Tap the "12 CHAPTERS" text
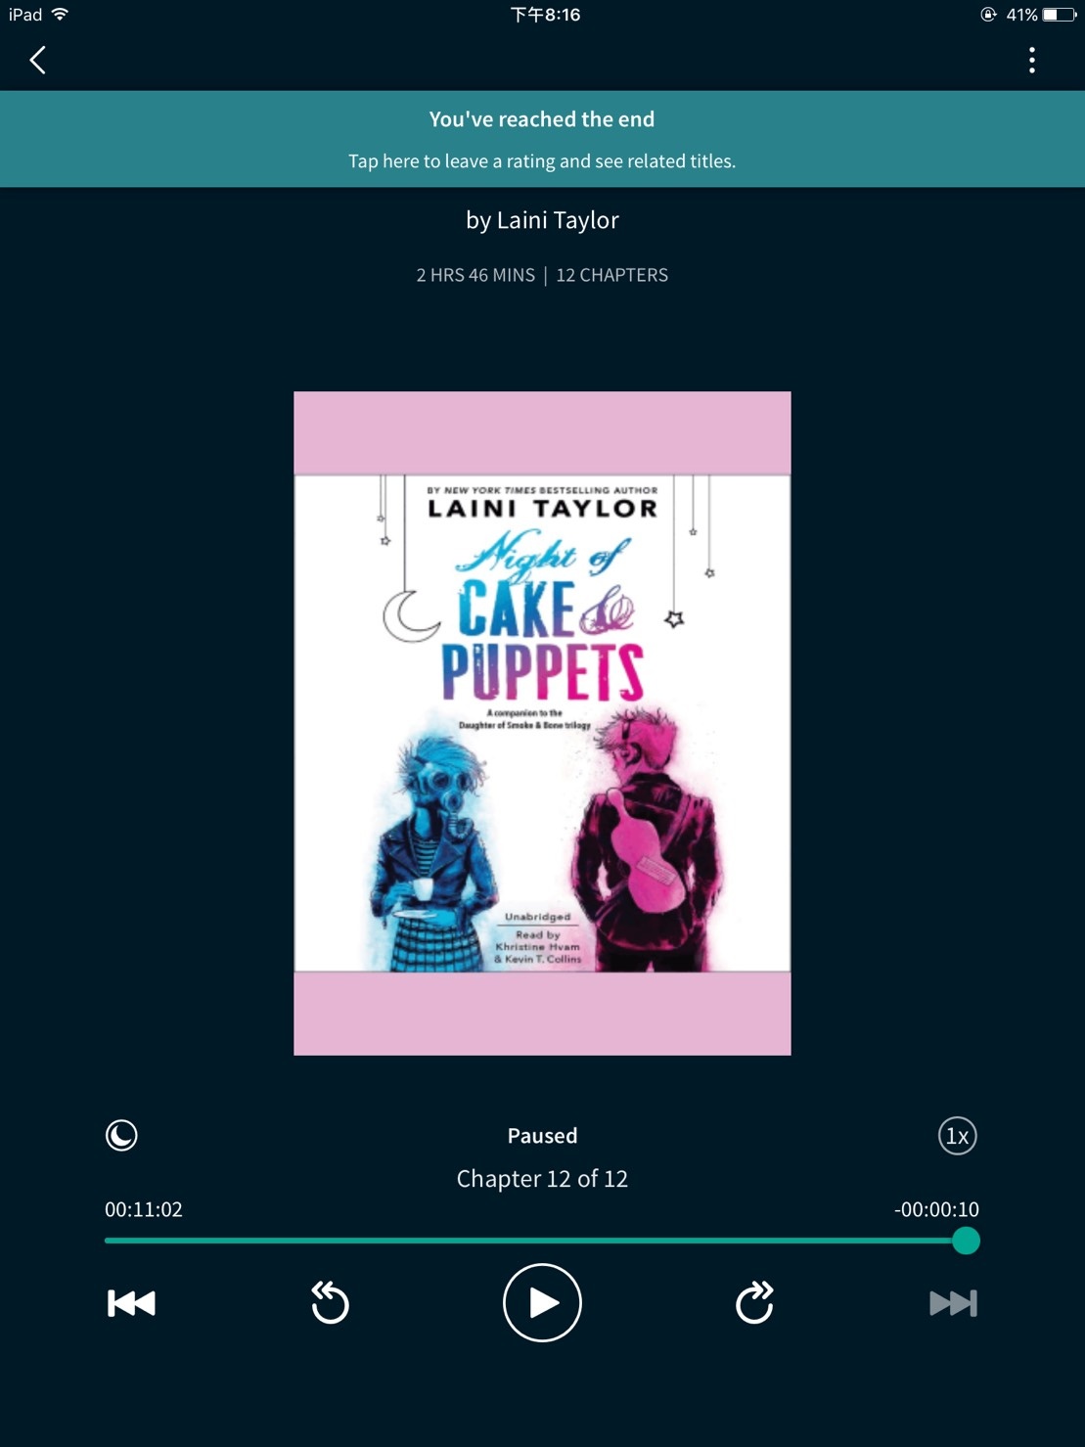 (x=612, y=276)
